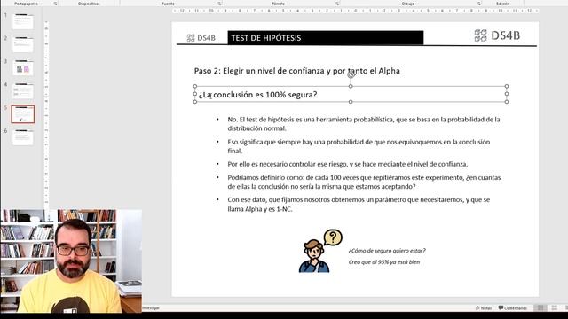Click the bullet starting 'Con ese dato'
Screen dimensions: 568x319
(x=359, y=205)
